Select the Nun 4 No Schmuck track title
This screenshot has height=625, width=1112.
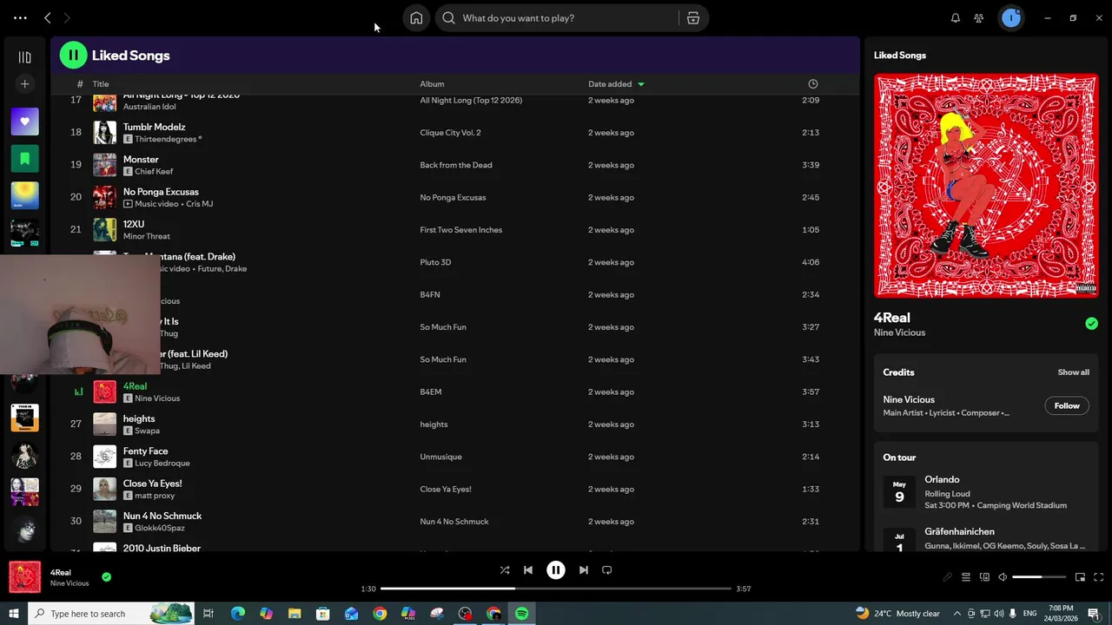click(162, 516)
